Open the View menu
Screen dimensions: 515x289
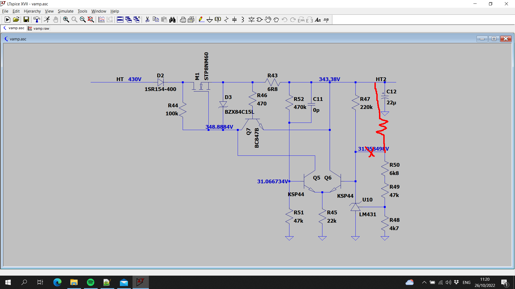[49, 11]
